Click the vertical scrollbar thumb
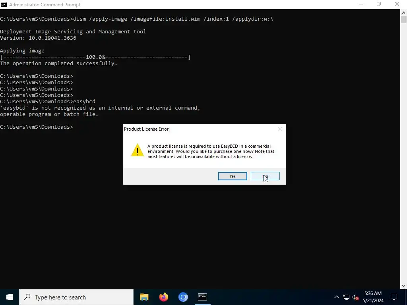This screenshot has width=407, height=305. (x=403, y=19)
